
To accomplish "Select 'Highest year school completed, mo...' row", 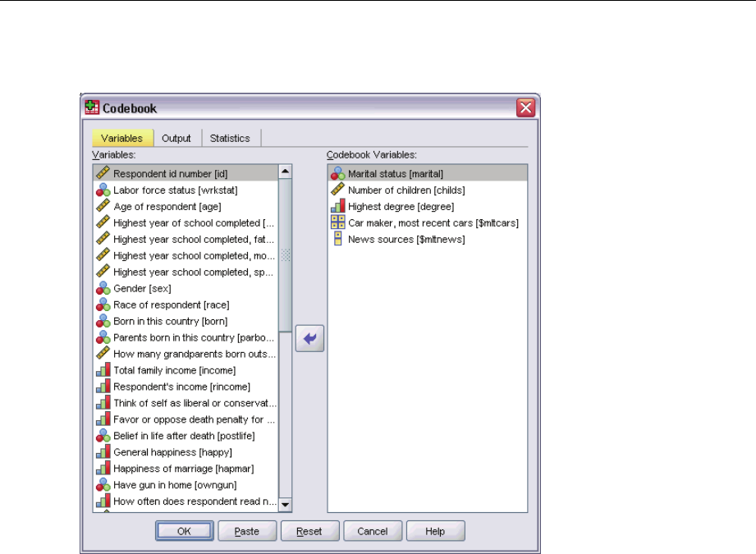I will pos(186,255).
